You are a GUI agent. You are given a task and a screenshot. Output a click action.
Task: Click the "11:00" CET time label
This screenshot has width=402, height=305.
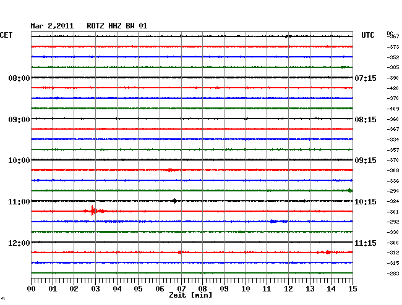point(19,202)
